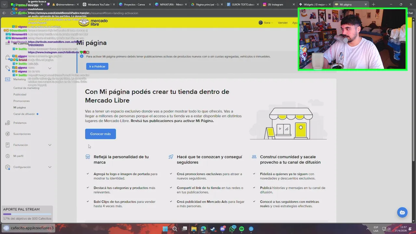
Task: Open Préstamos in the sidebar
Action: pos(20,123)
